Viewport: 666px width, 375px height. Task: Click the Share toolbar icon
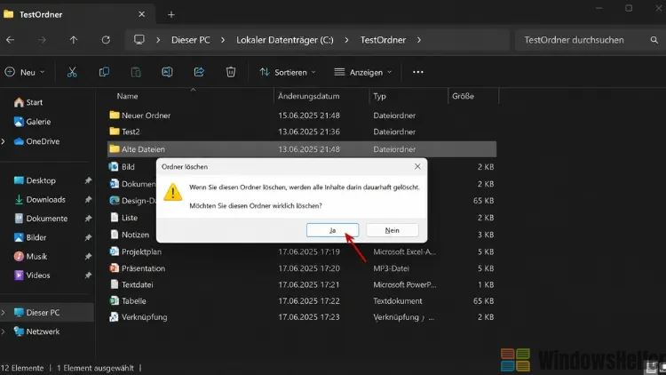pos(199,72)
